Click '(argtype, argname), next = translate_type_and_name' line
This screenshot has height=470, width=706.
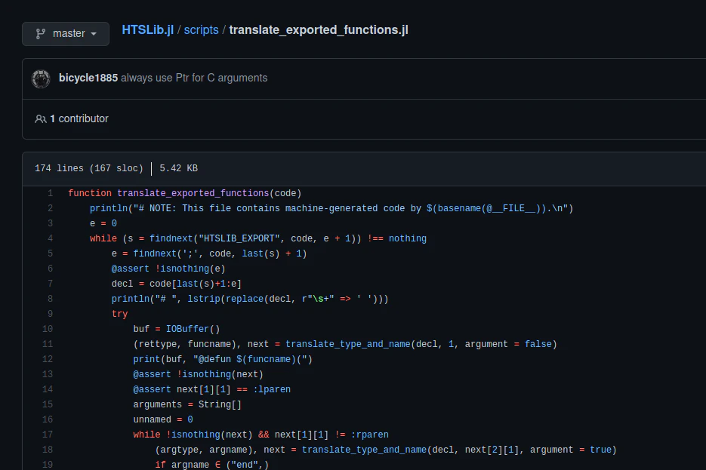click(386, 450)
